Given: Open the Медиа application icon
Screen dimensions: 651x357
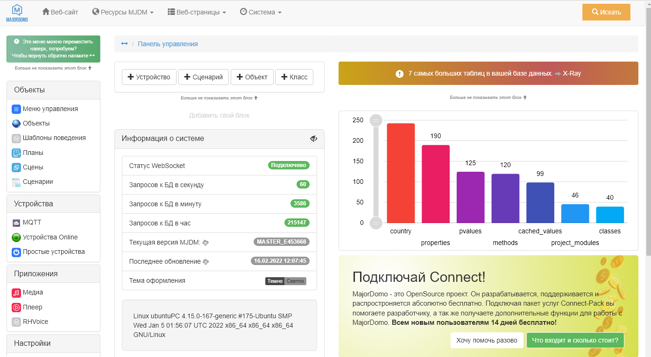Looking at the screenshot, I should coord(16,293).
